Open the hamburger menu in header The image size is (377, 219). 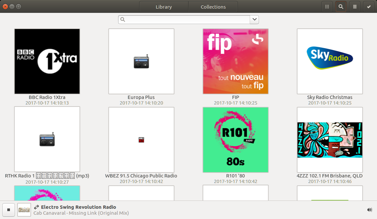[355, 7]
